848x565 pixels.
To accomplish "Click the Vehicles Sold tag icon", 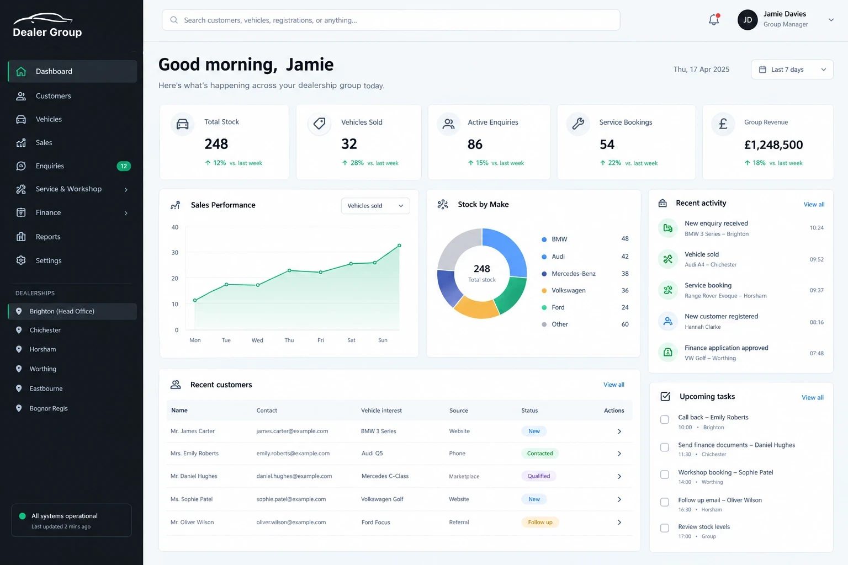I will [319, 124].
